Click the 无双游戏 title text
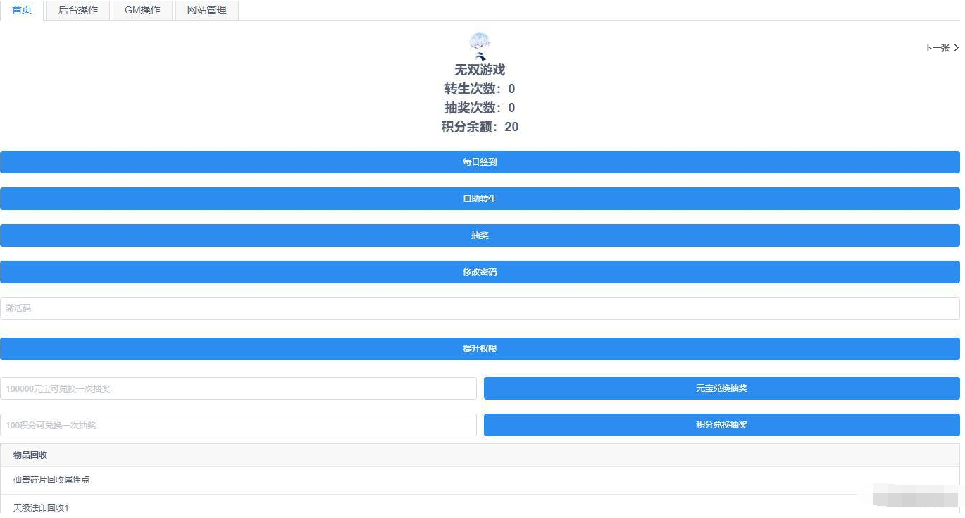Screen dimensions: 965x518 point(480,70)
